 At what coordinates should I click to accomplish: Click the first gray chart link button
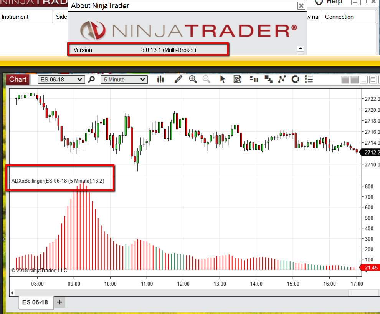coord(345,80)
